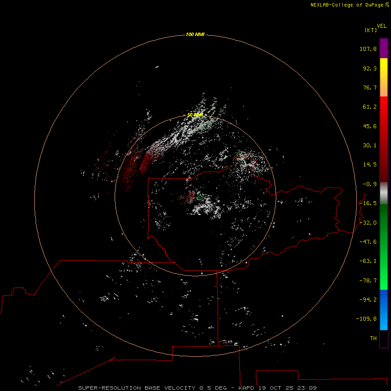Select the 30.1 legend value
Screen dimensions: 391x391
coord(370,146)
